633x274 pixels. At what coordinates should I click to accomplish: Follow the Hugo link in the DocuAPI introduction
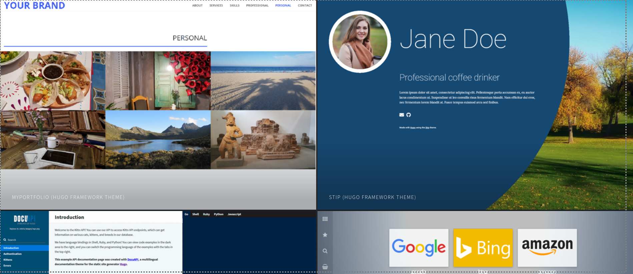pos(123,264)
